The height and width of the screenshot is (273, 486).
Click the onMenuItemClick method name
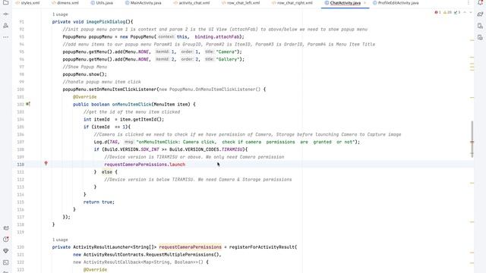tap(131, 105)
